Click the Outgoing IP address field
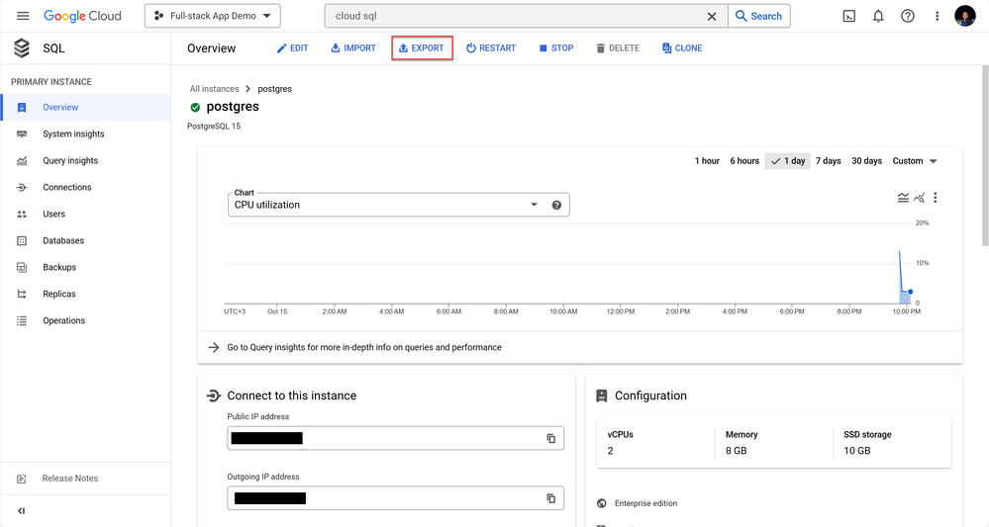989x527 pixels. tap(395, 498)
